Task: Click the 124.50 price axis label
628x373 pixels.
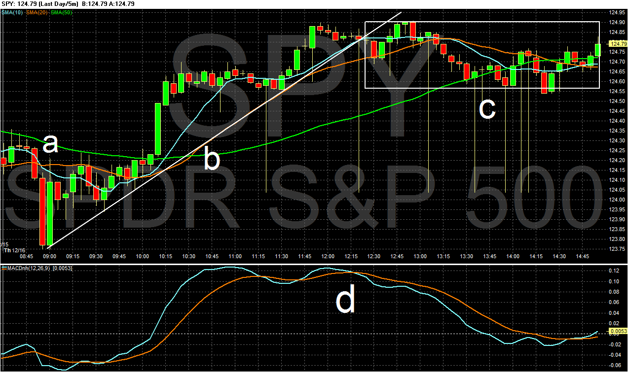Action: pos(617,101)
